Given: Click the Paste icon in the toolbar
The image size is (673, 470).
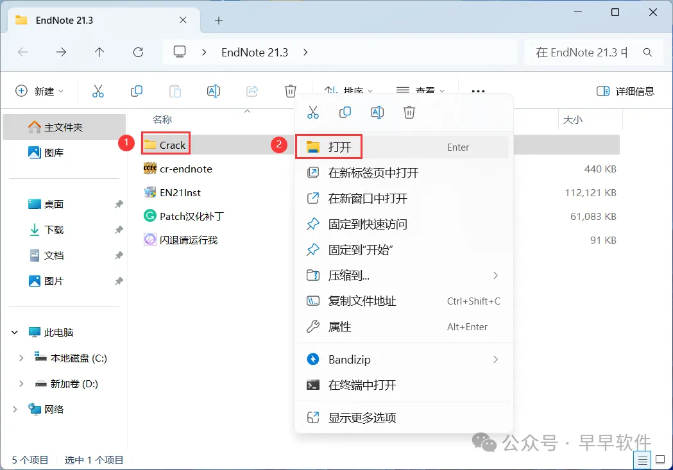Looking at the screenshot, I should (x=175, y=91).
